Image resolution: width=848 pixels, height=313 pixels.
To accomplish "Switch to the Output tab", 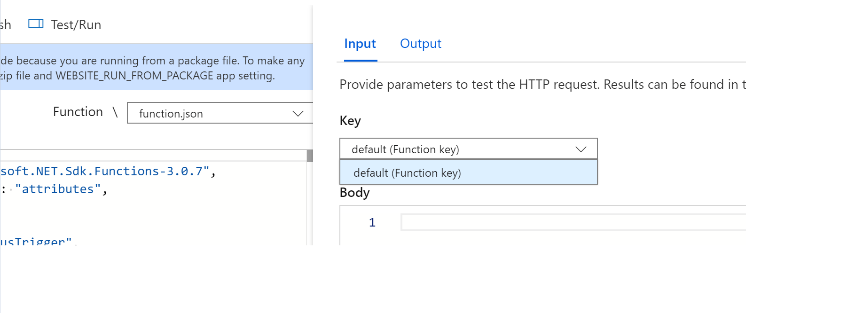I will click(x=420, y=43).
